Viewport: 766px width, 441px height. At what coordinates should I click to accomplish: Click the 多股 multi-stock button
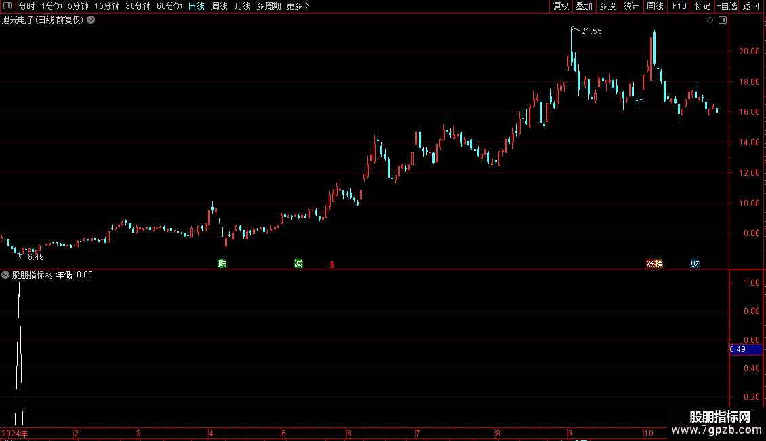click(607, 6)
